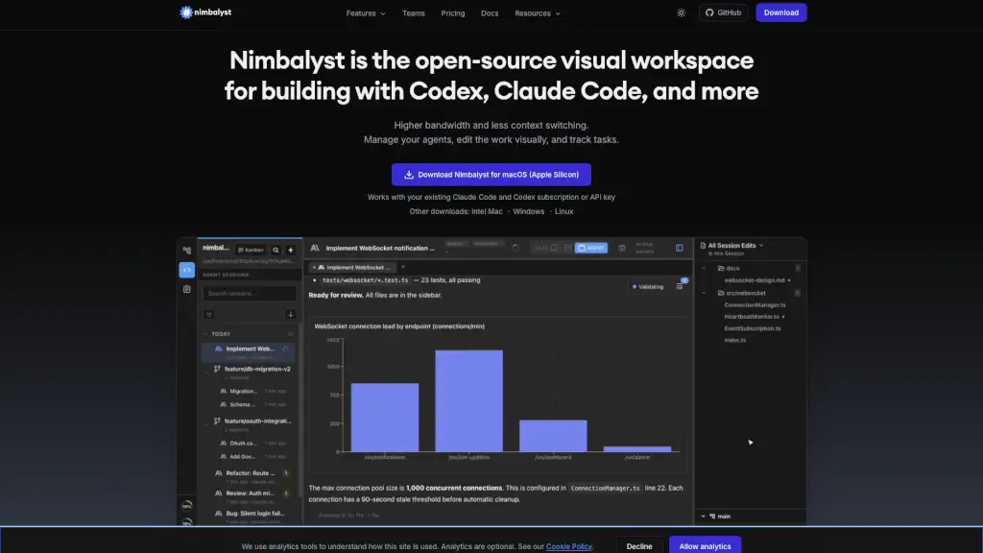Click the task list icon with blue badge

(x=681, y=285)
